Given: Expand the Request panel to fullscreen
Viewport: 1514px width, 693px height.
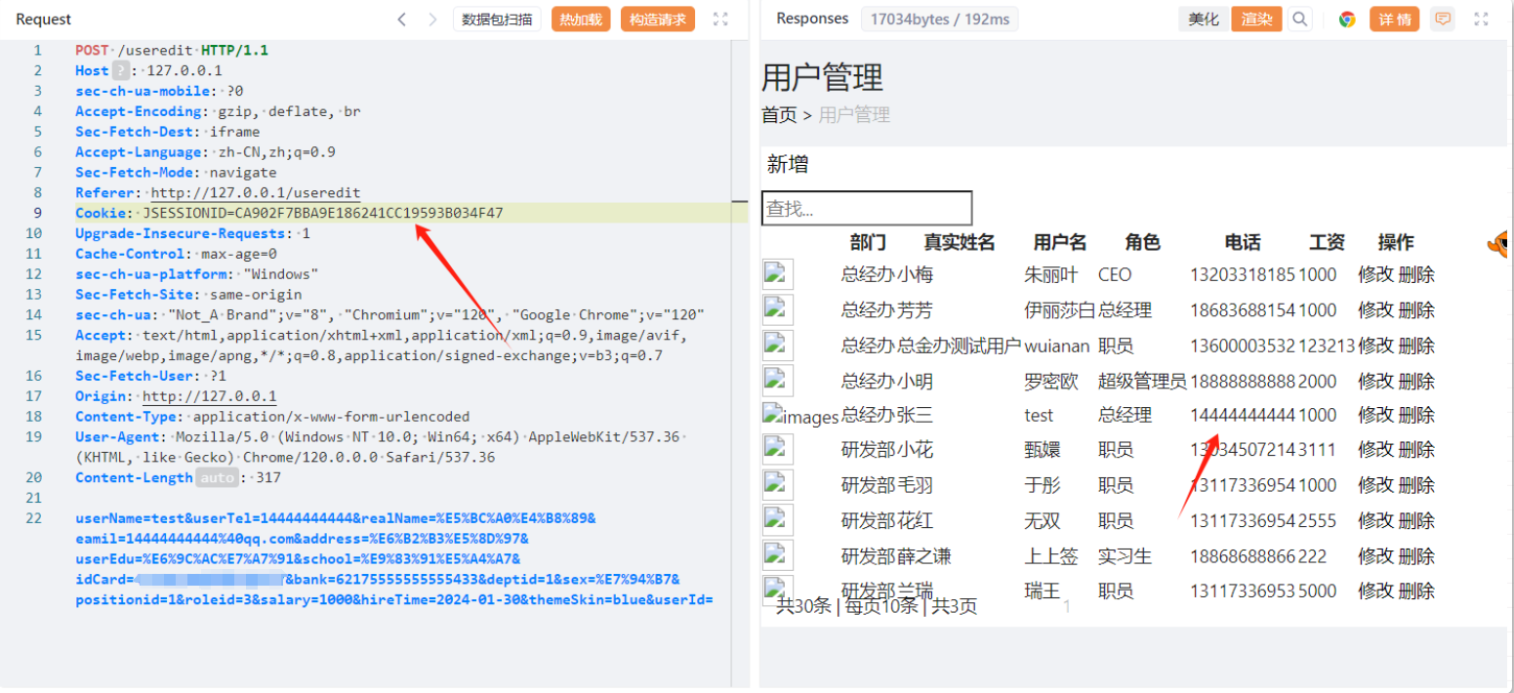Looking at the screenshot, I should point(721,20).
